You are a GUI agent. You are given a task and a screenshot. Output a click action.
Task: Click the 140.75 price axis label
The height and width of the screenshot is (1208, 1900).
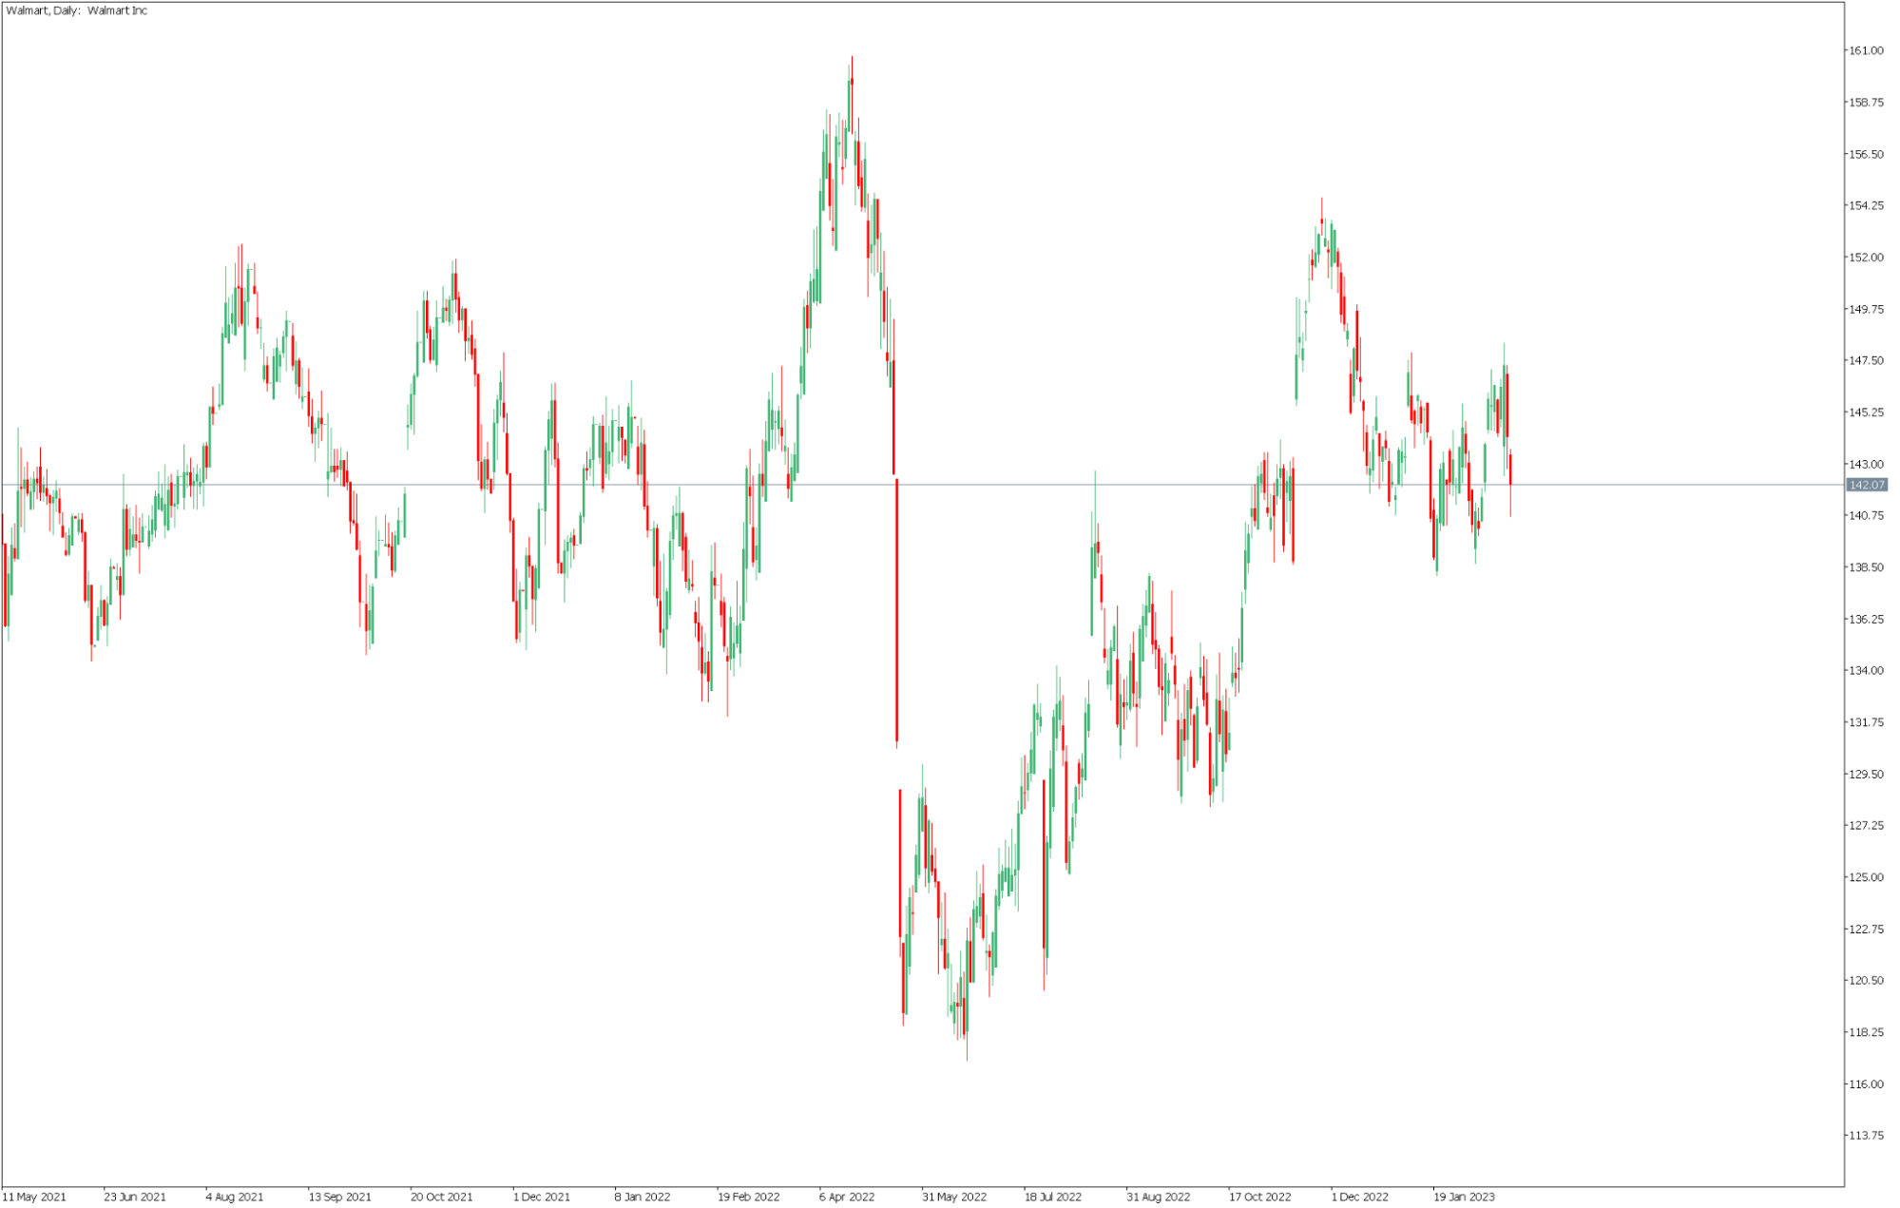1865,515
